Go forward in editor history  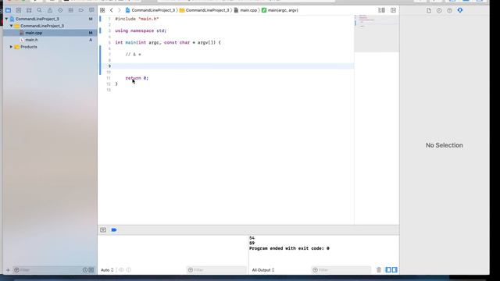(x=120, y=10)
